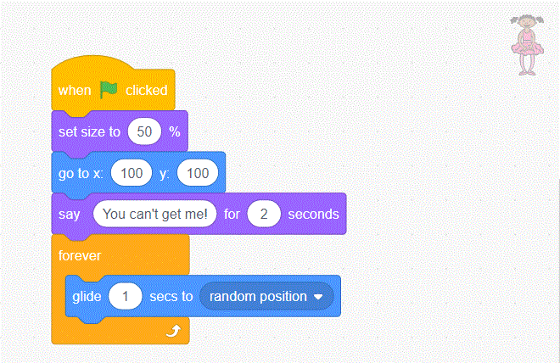The width and height of the screenshot is (560, 363).
Task: Click the glide seconds field showing 1
Action: pos(126,296)
